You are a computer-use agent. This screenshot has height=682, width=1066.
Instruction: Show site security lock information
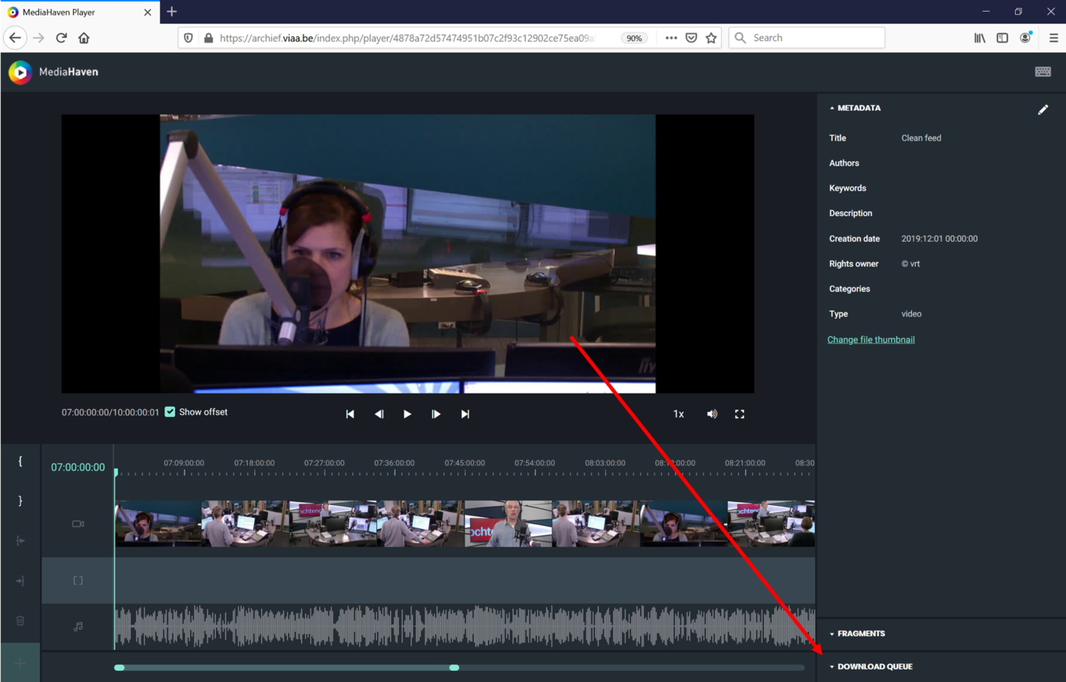coord(208,38)
